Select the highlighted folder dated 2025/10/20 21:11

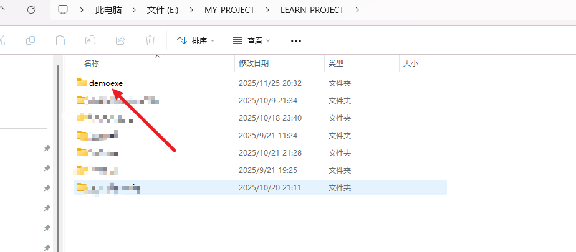coord(260,188)
